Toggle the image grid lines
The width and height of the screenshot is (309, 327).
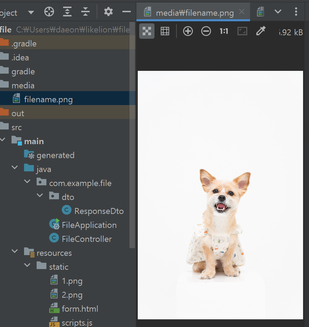pos(165,31)
